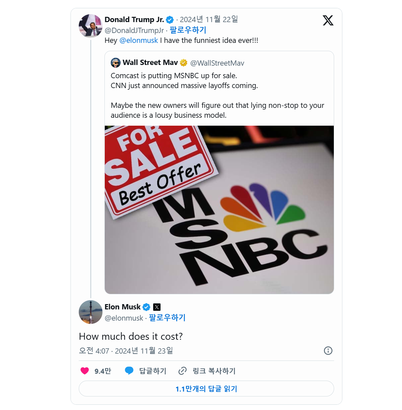Click Wall Street Mav's small avatar
Viewport: 402px width, 410px height.
pos(116,63)
